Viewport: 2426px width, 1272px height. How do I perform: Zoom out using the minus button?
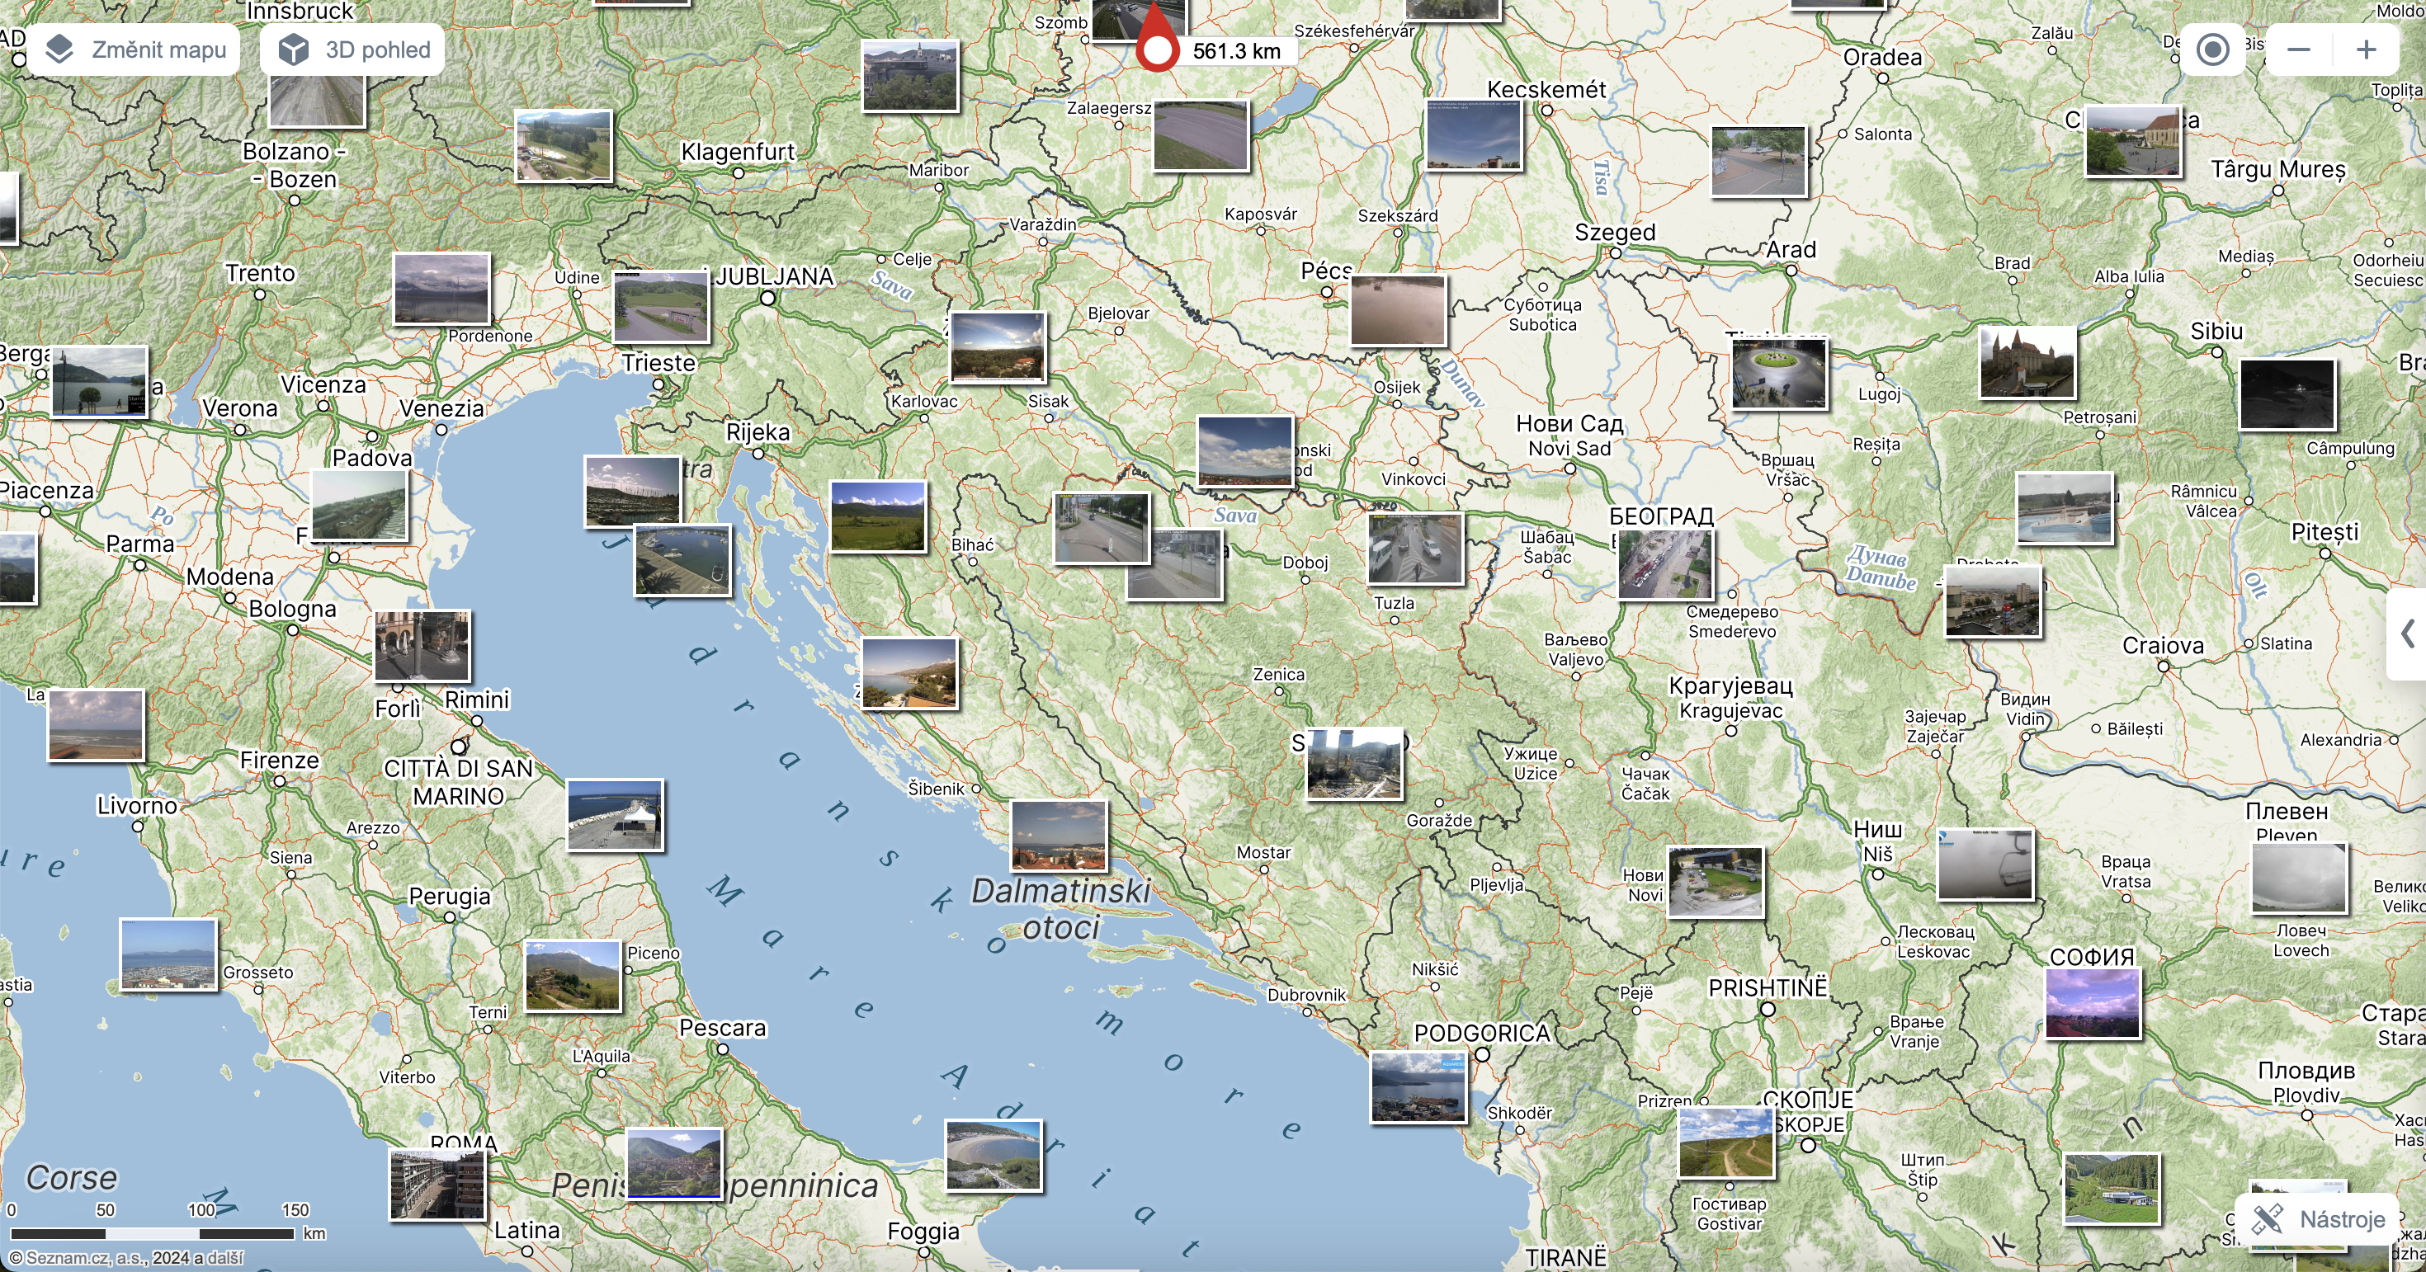pos(2299,49)
